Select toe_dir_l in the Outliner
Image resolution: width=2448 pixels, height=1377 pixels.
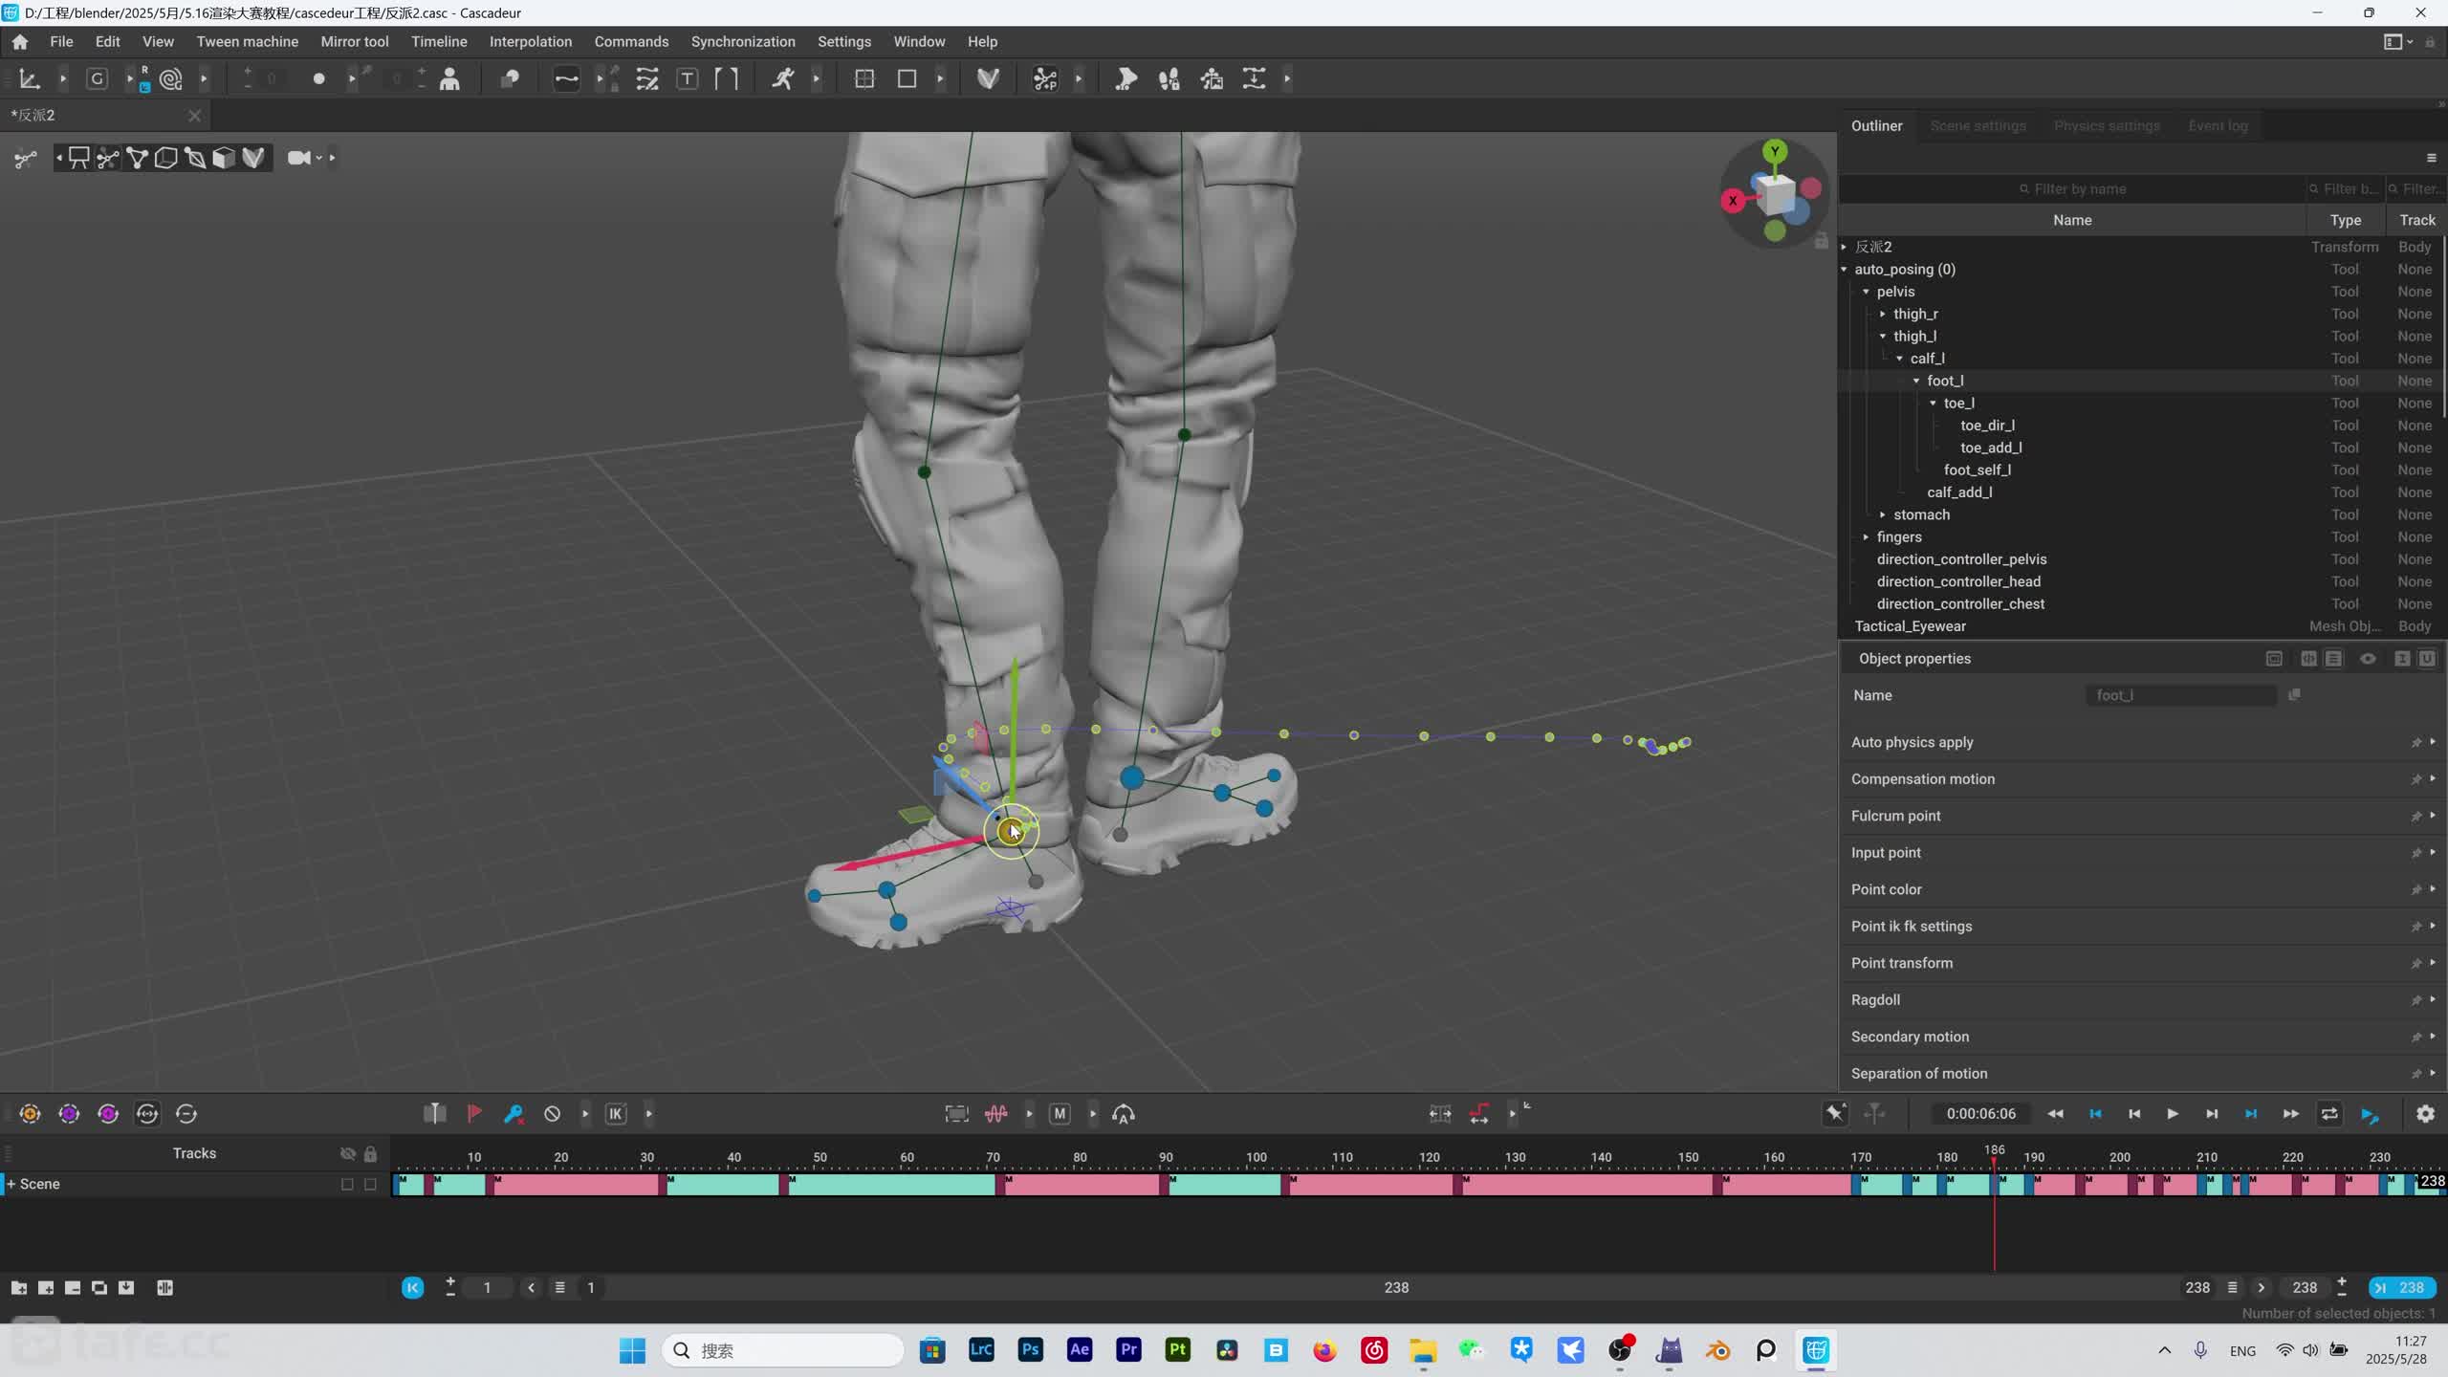pyautogui.click(x=1987, y=426)
